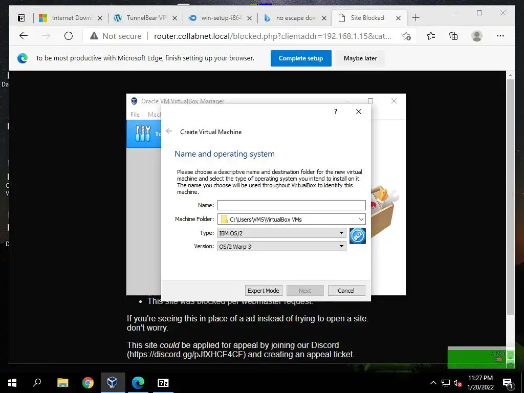This screenshot has height=393, width=524.
Task: Maximize the VirtualBox Manager window
Action: point(370,101)
